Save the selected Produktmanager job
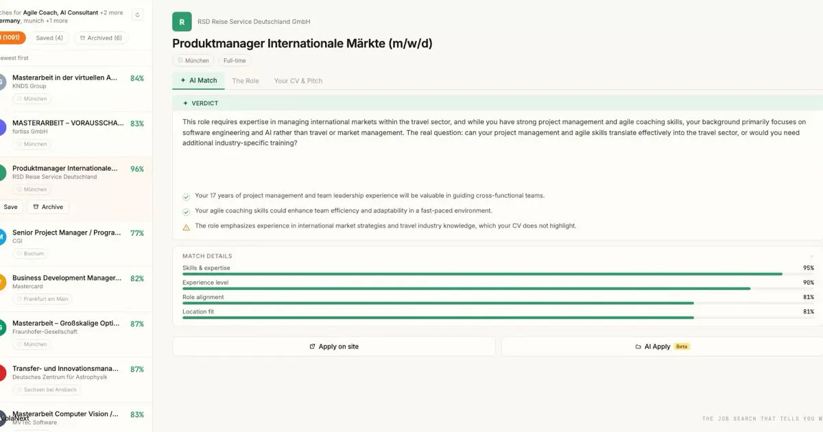Image resolution: width=823 pixels, height=432 pixels. (x=11, y=207)
